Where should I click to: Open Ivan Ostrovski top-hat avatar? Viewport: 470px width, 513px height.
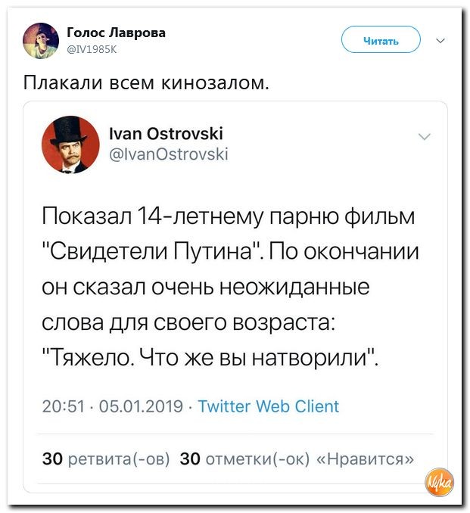[70, 145]
